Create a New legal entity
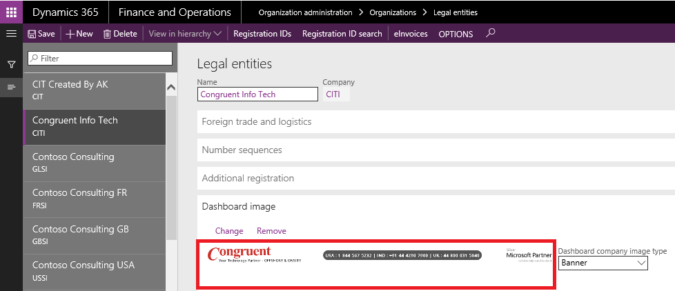675x291 pixels. tap(79, 34)
